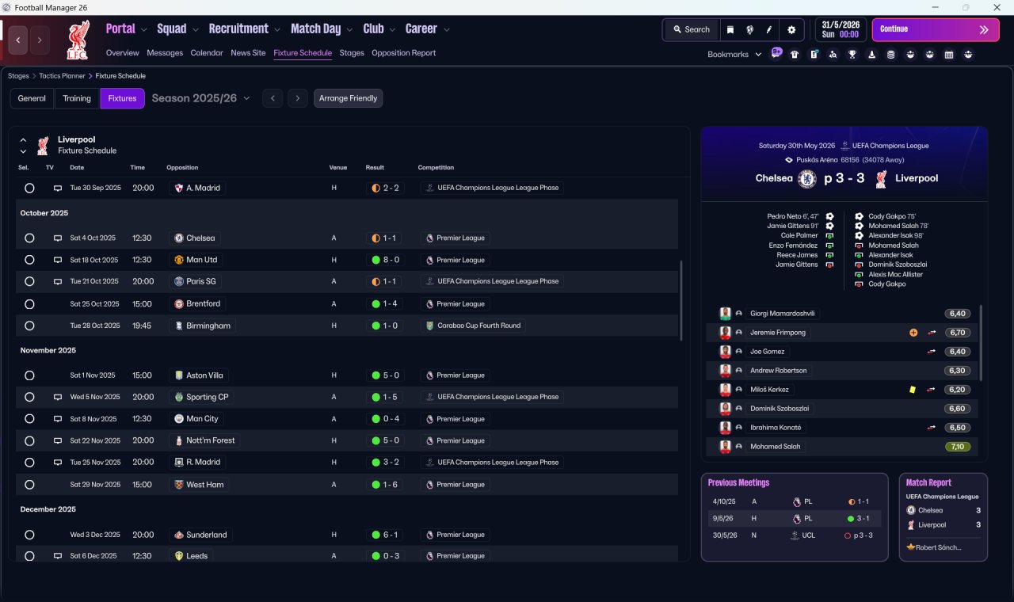Open the bookmark icon beside Search

730,30
